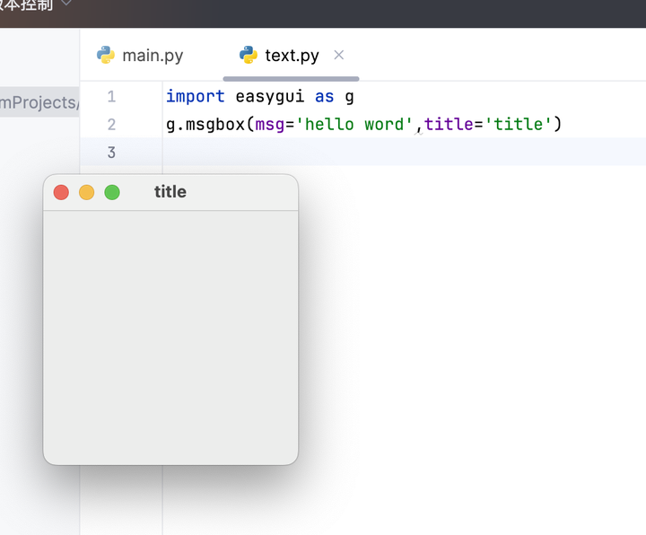Place cursor on 'import' keyword
Image resolution: width=646 pixels, height=535 pixels.
pyautogui.click(x=196, y=96)
